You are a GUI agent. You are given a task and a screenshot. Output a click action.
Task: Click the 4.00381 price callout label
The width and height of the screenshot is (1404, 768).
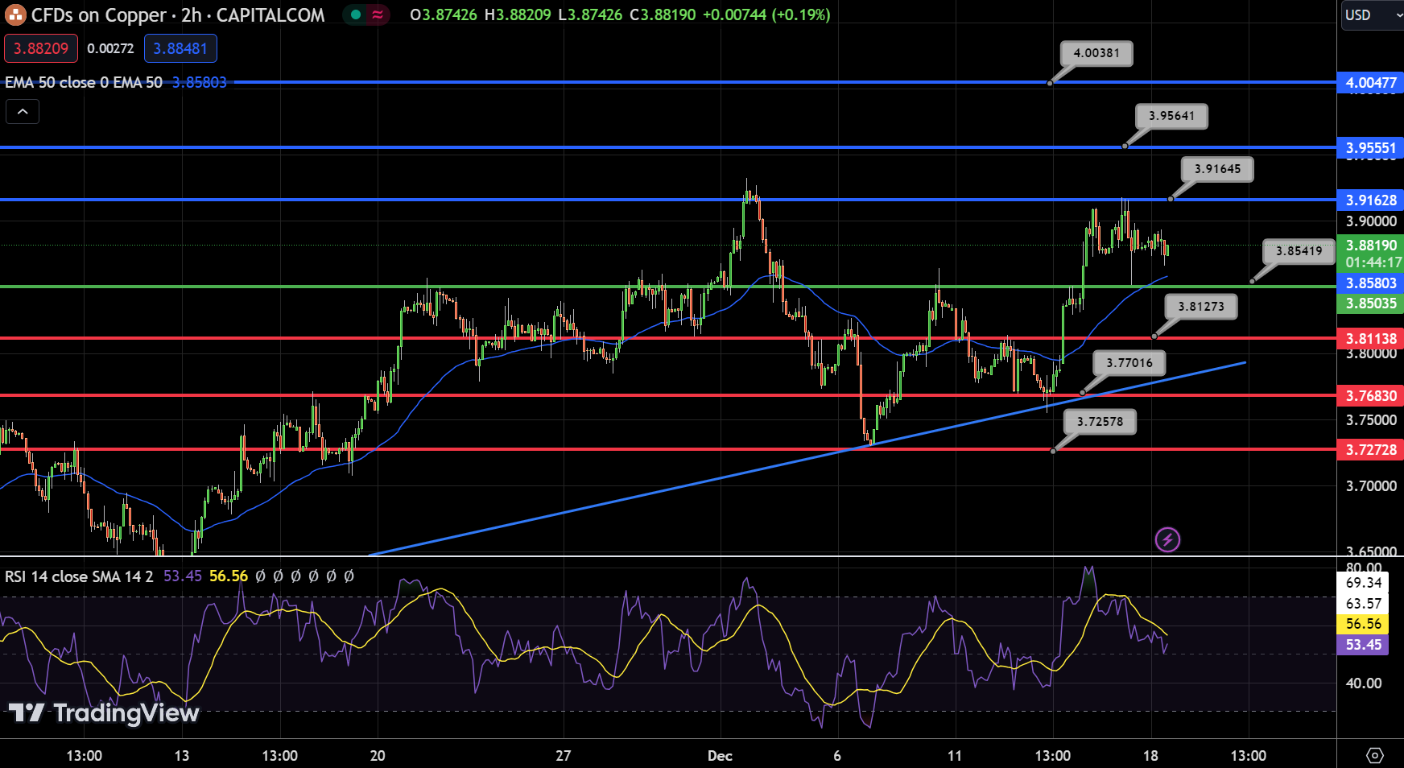click(x=1096, y=53)
